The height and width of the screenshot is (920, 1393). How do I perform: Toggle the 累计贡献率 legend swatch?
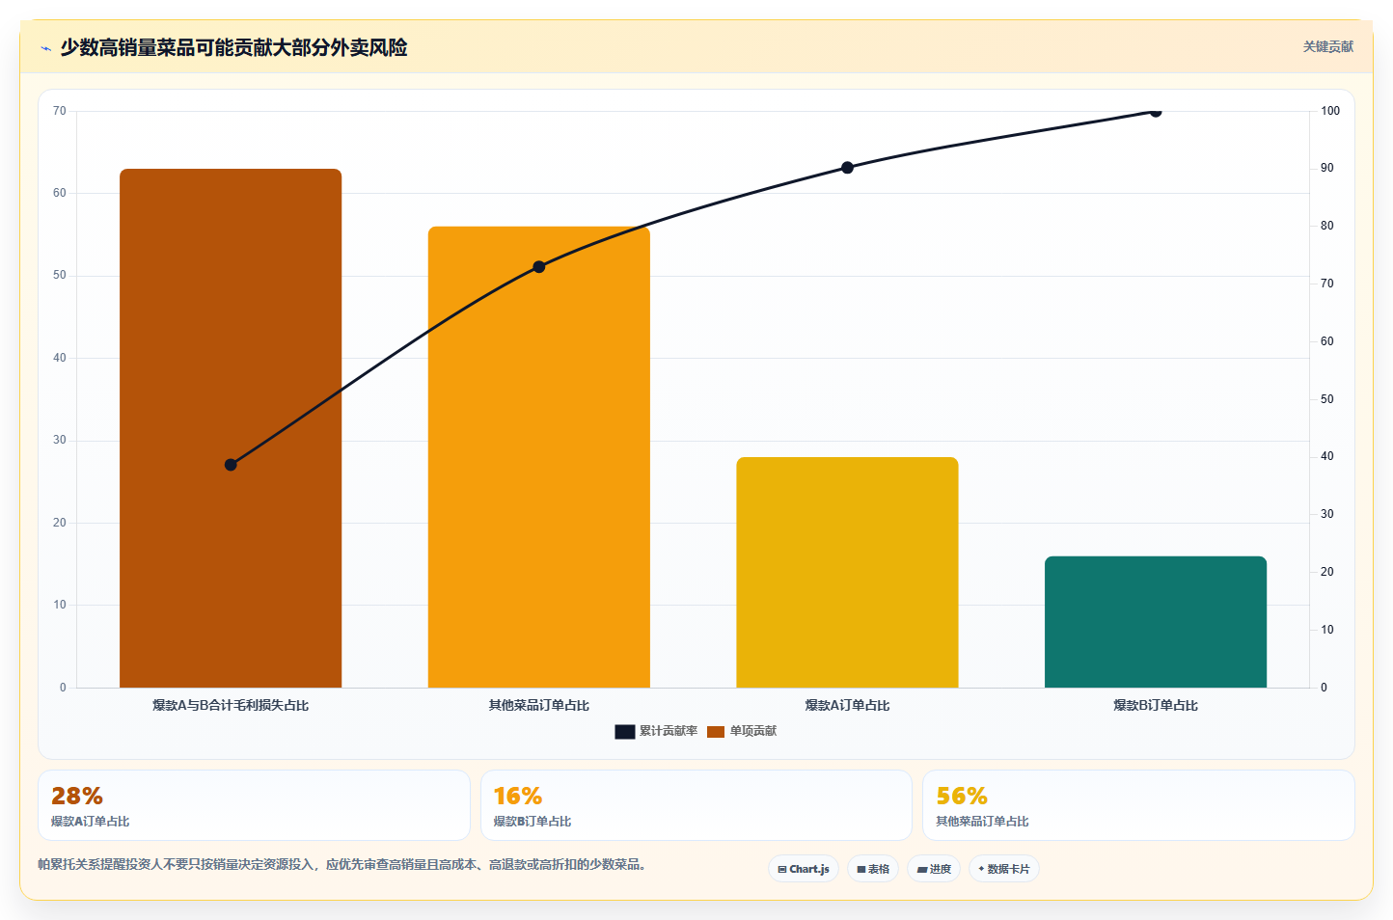[x=624, y=732]
